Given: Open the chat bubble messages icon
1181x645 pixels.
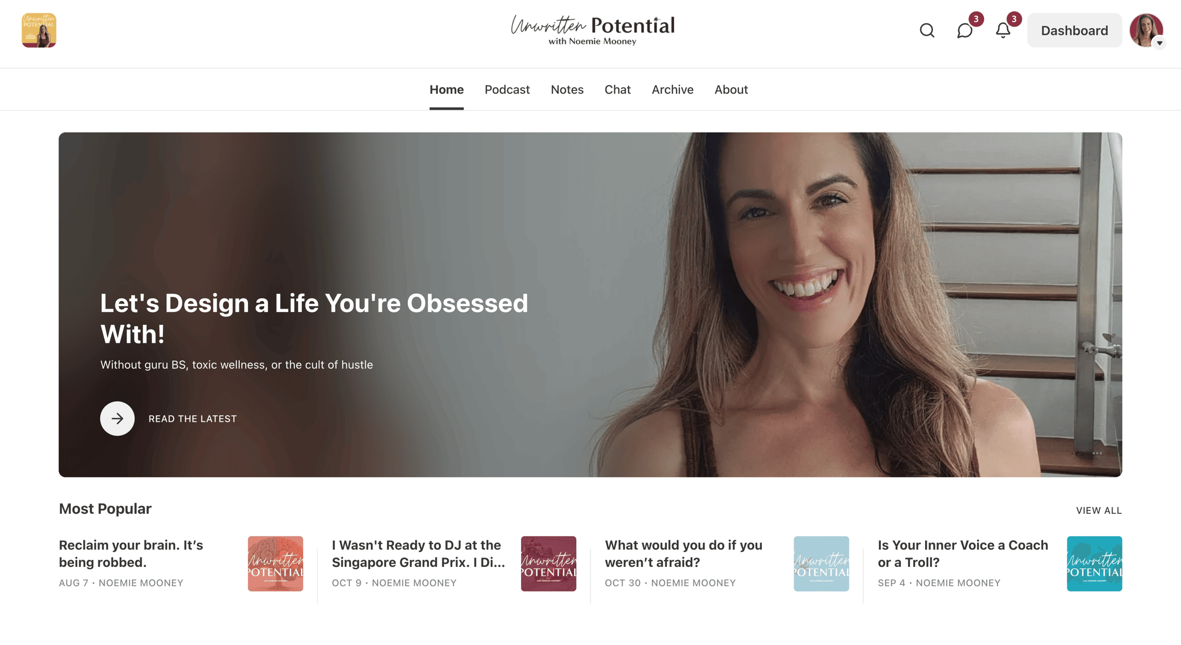Looking at the screenshot, I should click(964, 30).
